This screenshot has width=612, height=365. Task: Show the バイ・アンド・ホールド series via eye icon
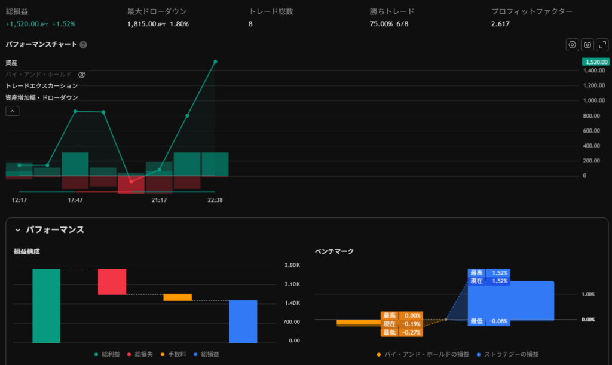click(82, 75)
